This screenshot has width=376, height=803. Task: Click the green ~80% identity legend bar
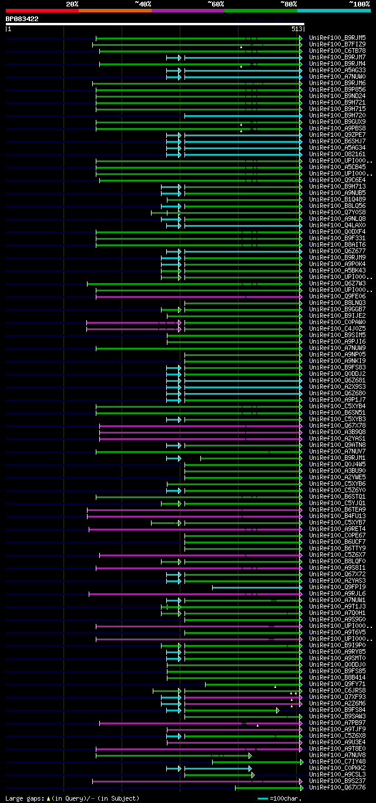pyautogui.click(x=260, y=11)
